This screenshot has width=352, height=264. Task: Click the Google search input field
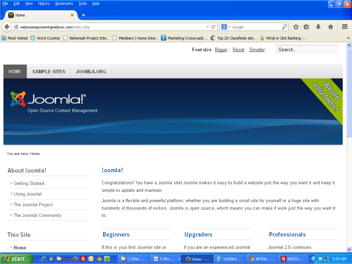(x=256, y=27)
